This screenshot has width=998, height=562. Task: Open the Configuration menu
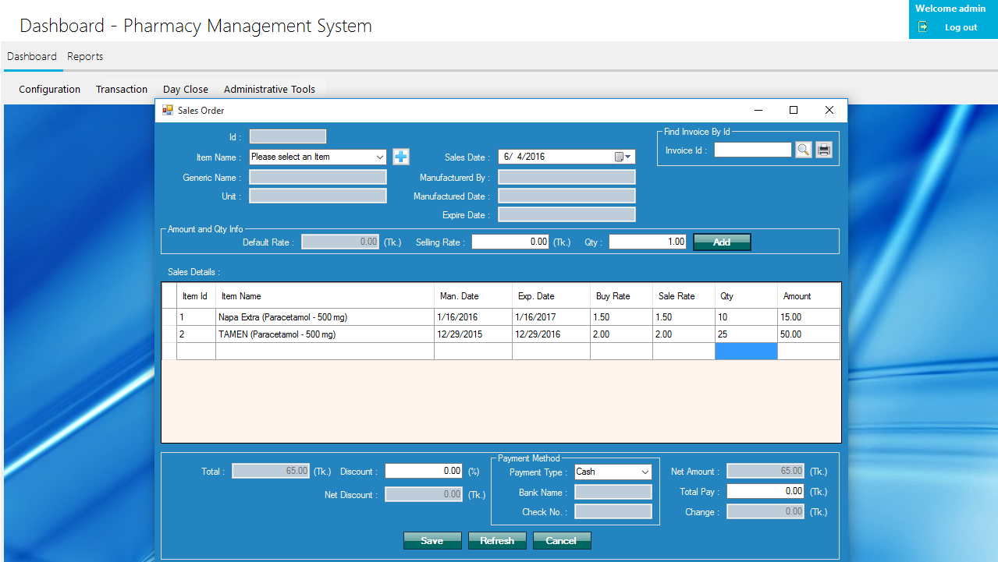(49, 89)
